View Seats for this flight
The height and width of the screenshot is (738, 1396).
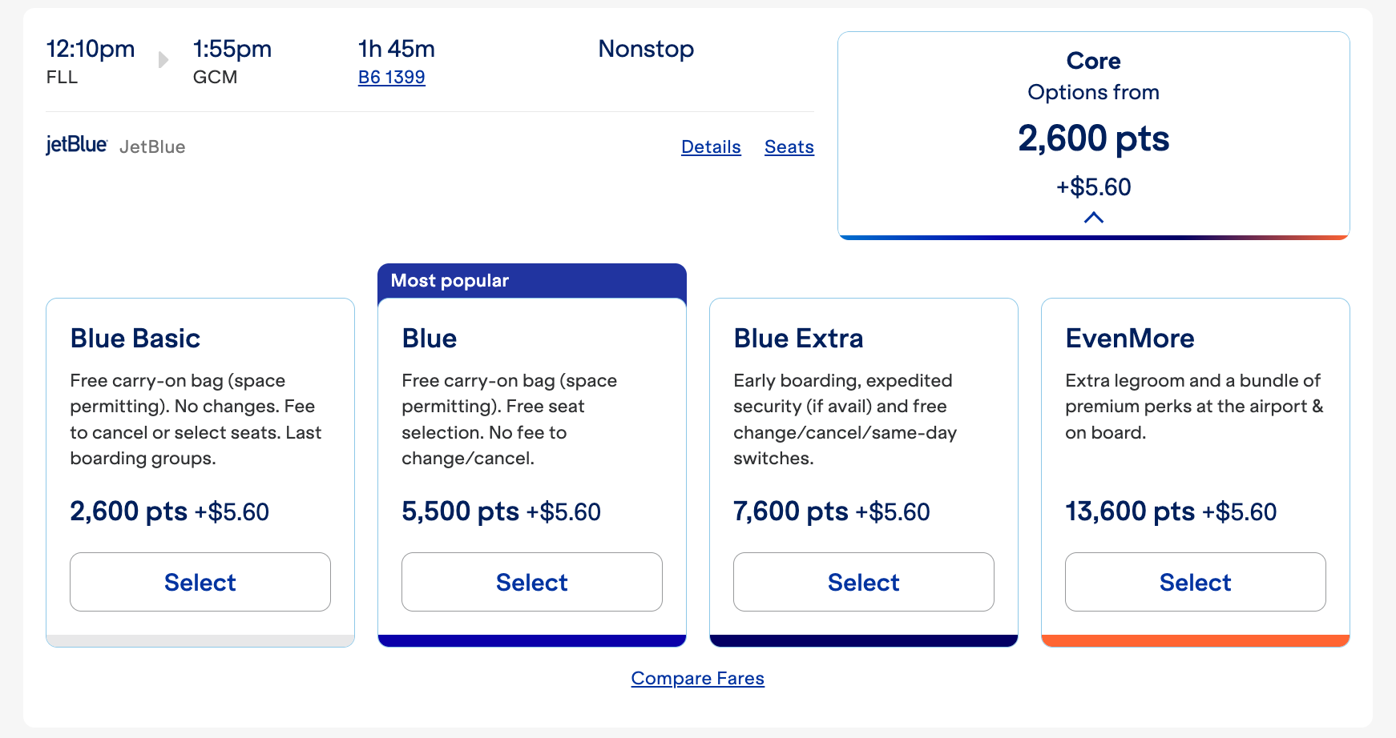click(789, 146)
